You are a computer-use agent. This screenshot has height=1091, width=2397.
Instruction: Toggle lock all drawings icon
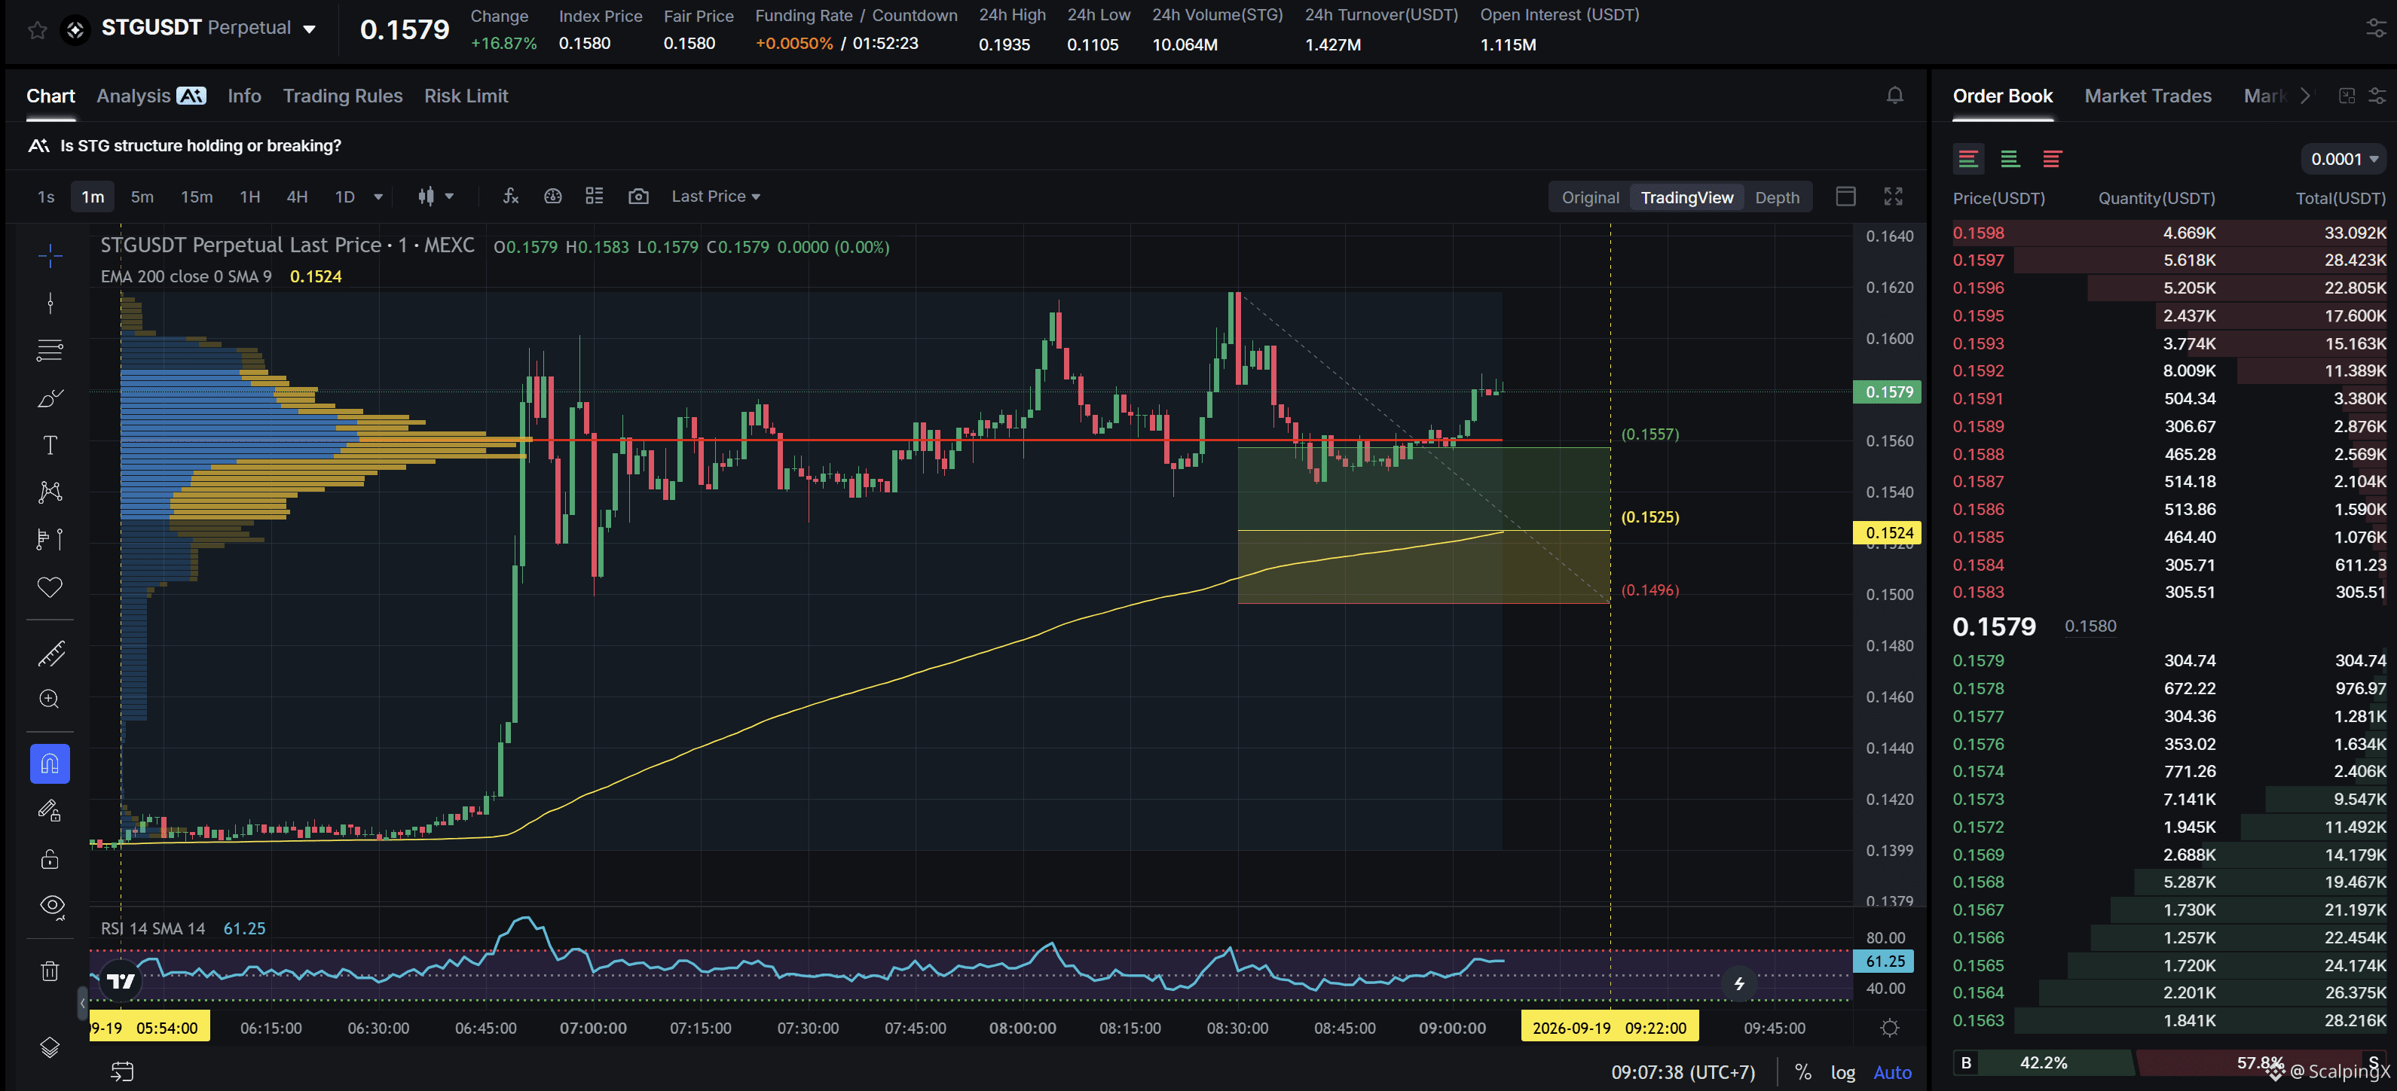coord(50,858)
